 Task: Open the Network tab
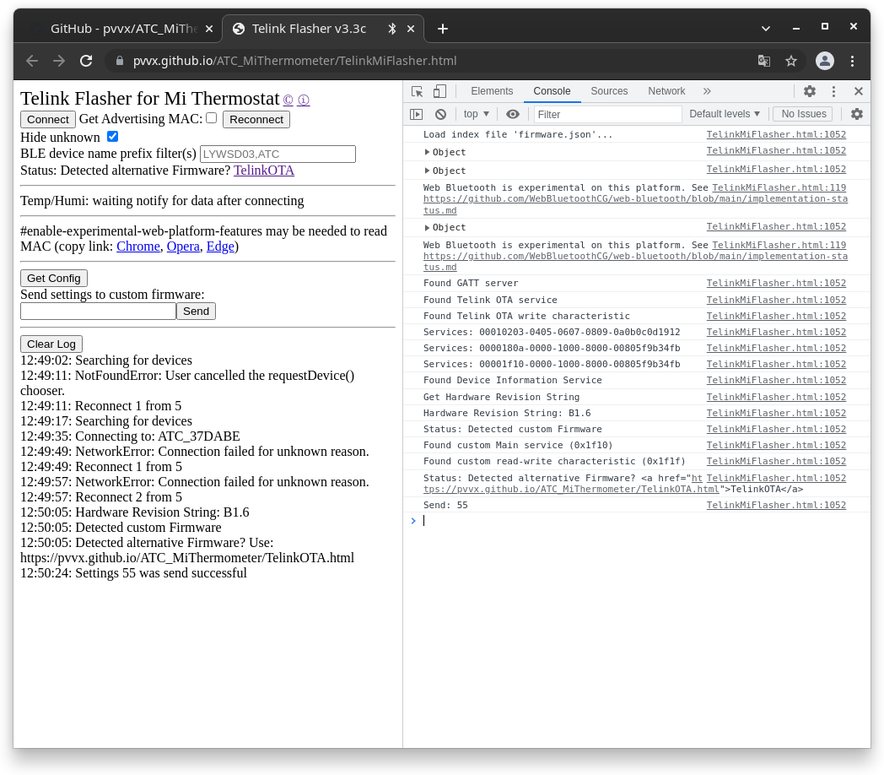point(666,91)
